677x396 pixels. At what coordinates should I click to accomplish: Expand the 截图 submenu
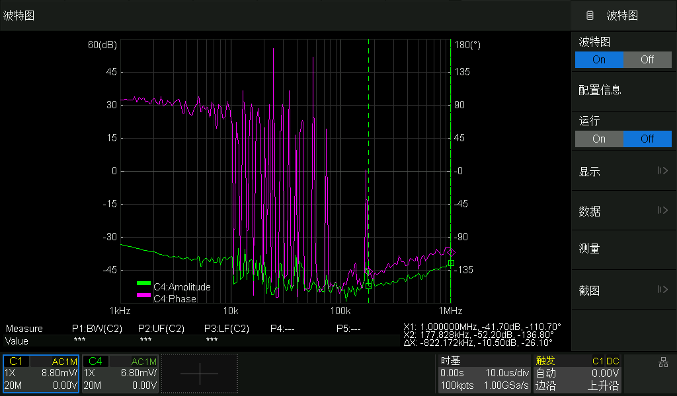click(624, 290)
